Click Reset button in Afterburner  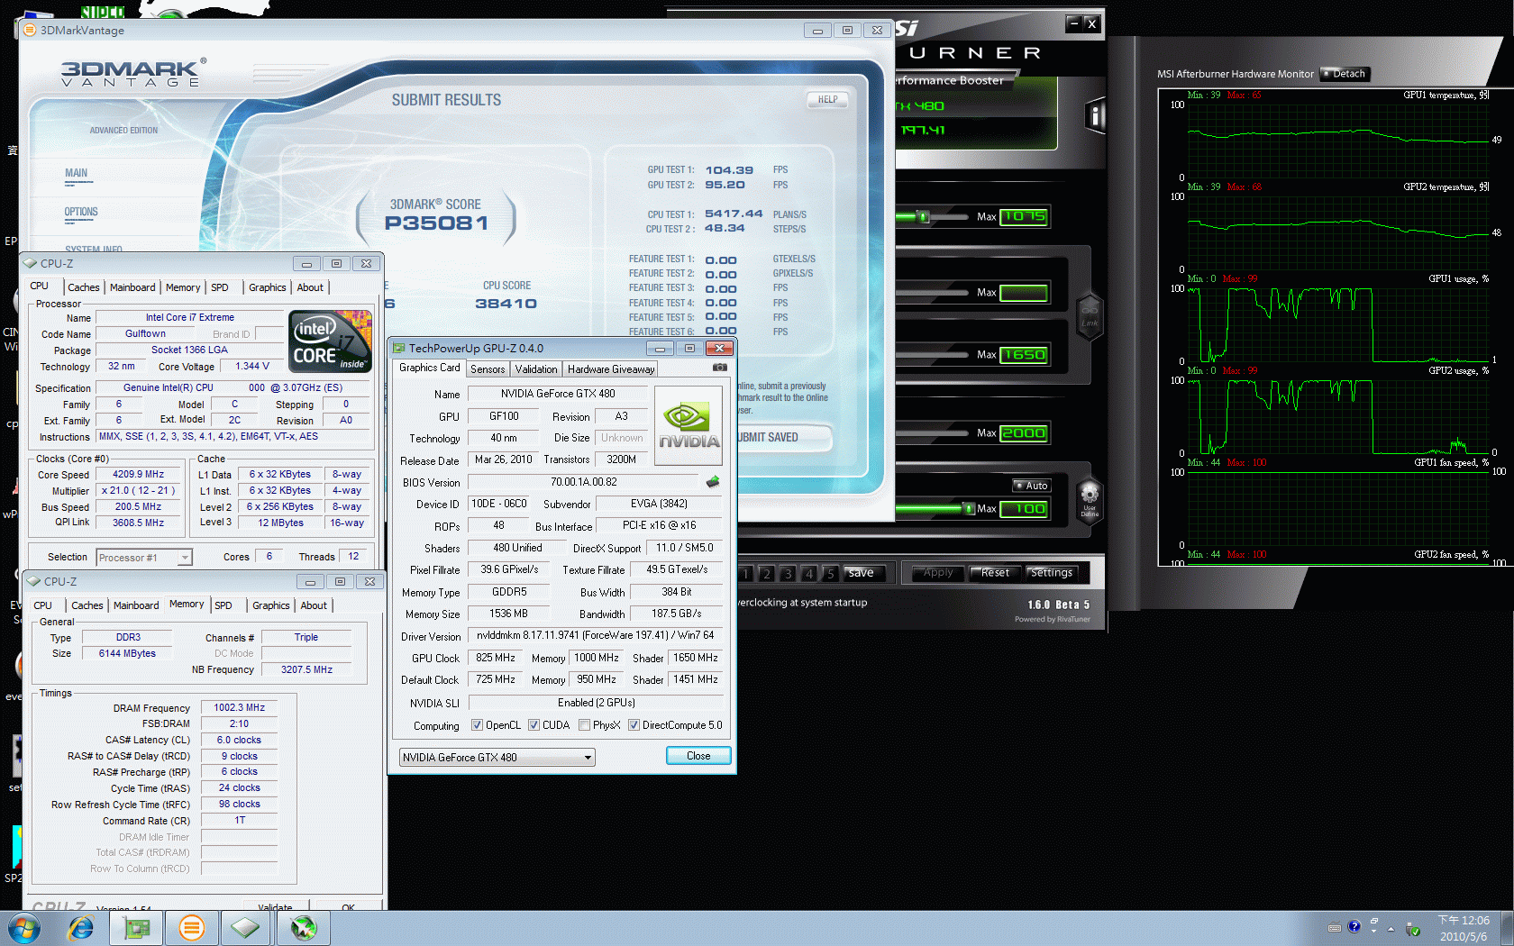(x=995, y=573)
